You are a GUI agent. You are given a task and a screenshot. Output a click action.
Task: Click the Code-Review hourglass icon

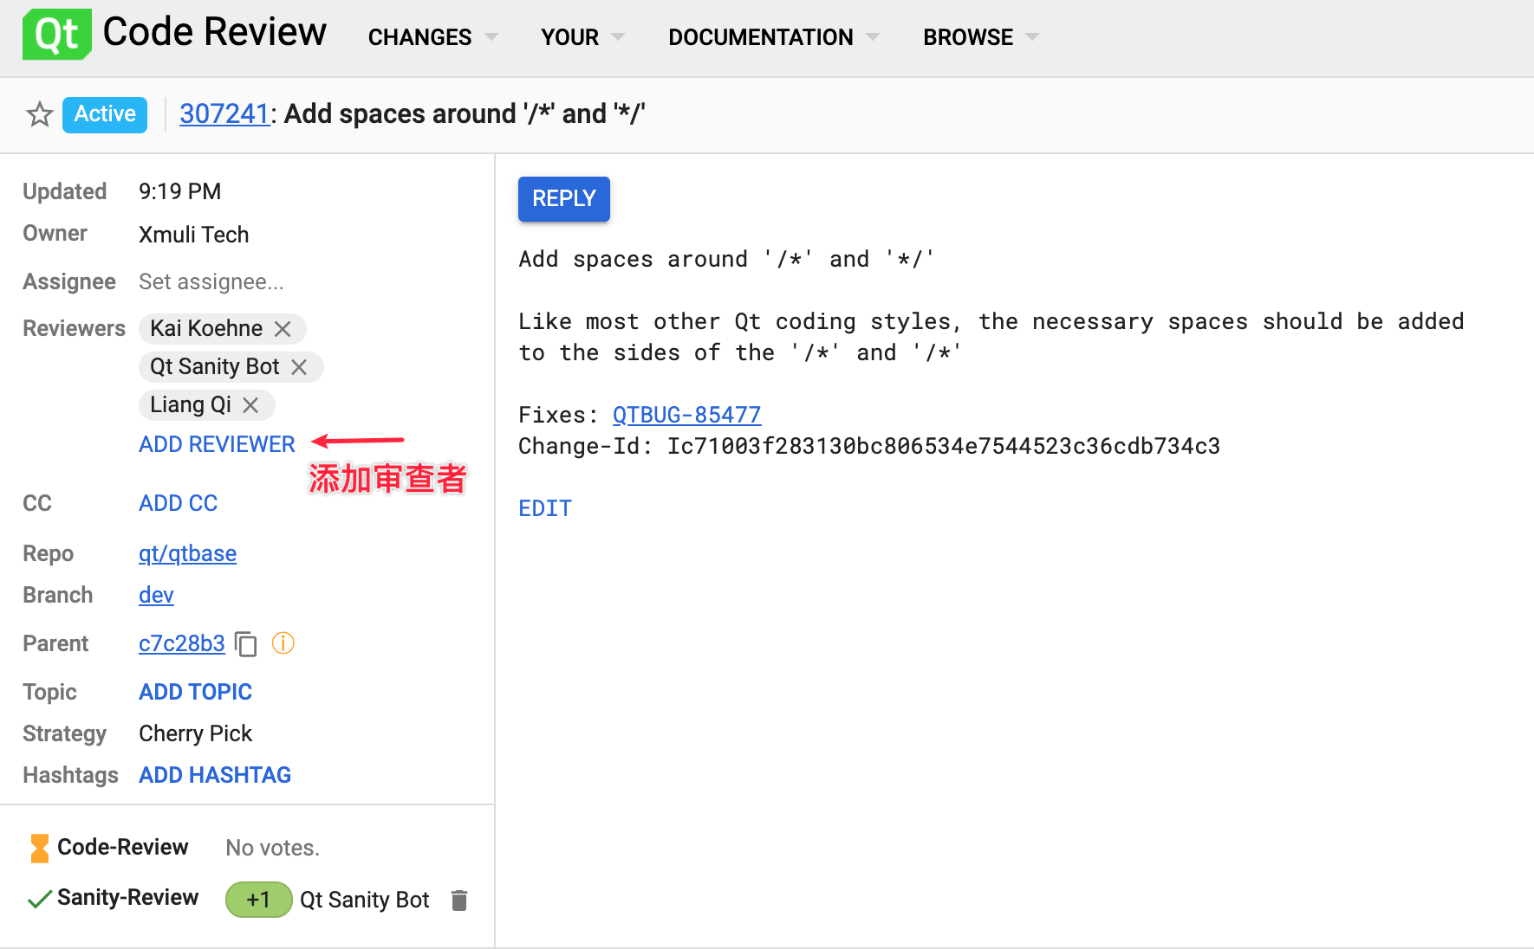pyautogui.click(x=39, y=849)
